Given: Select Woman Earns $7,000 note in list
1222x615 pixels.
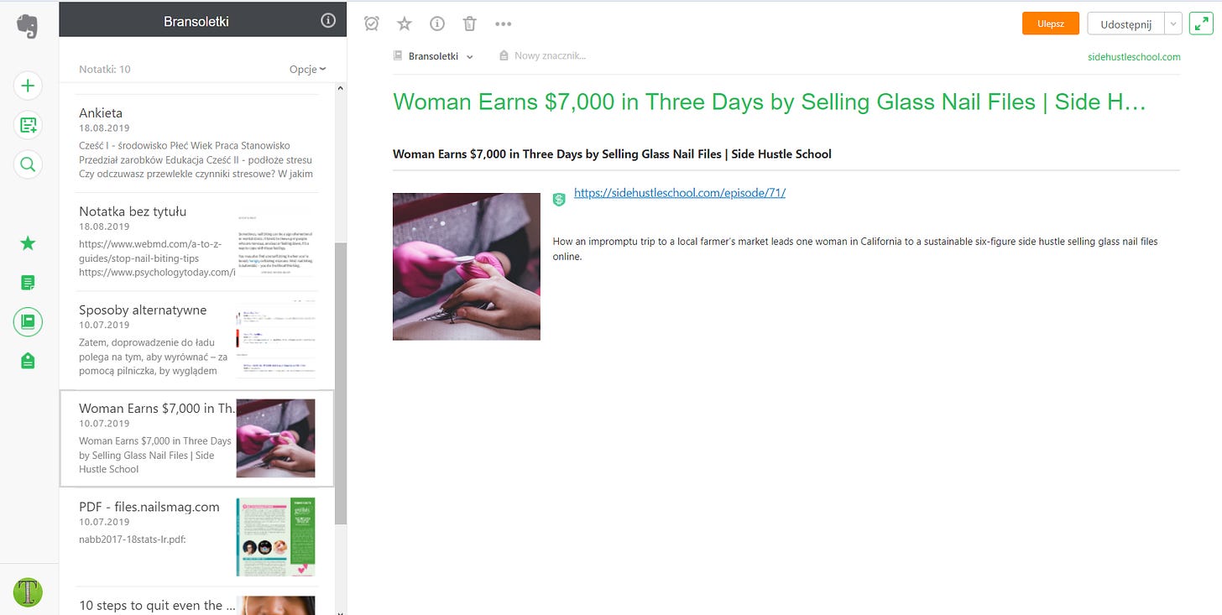Looking at the screenshot, I should [197, 438].
